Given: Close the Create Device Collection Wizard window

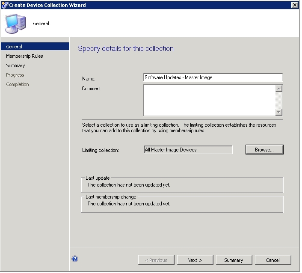Looking at the screenshot, I should click(x=294, y=5).
